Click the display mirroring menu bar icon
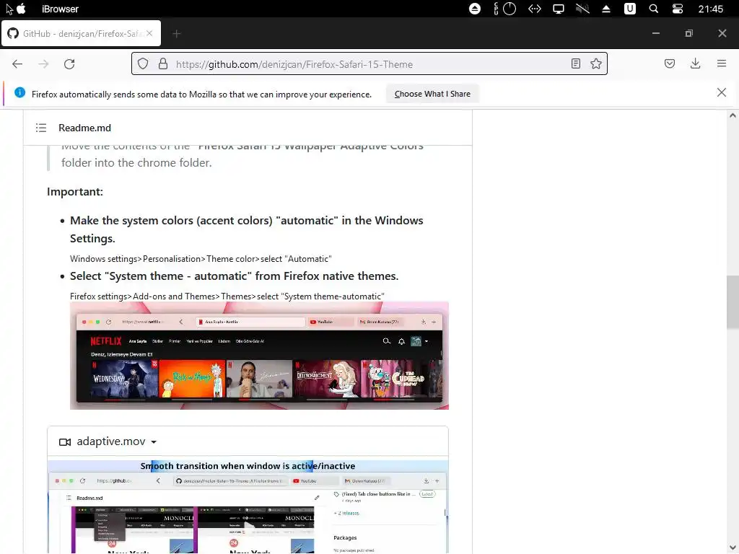 [558, 9]
